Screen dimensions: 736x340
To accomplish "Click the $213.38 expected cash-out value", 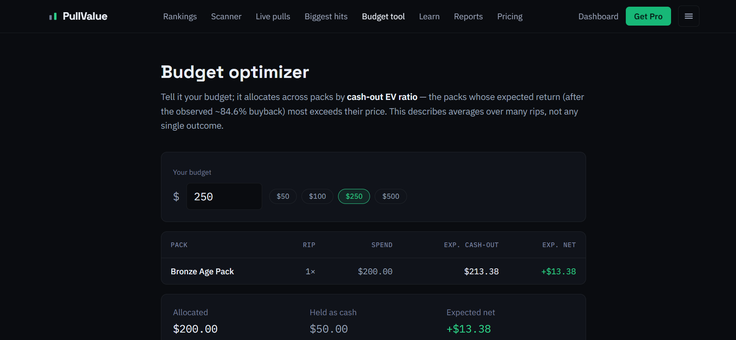I will [481, 272].
